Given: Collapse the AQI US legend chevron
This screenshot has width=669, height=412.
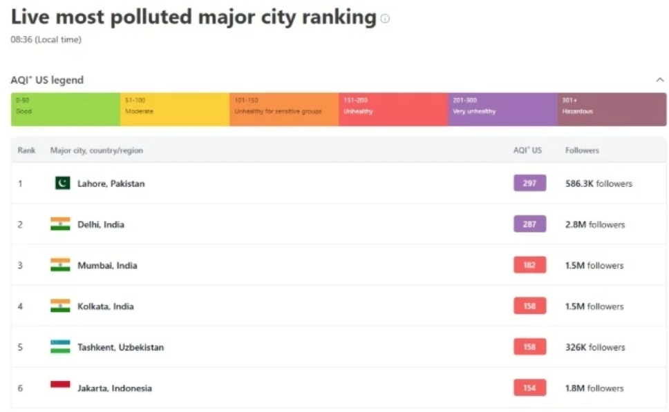Looking at the screenshot, I should tap(659, 80).
